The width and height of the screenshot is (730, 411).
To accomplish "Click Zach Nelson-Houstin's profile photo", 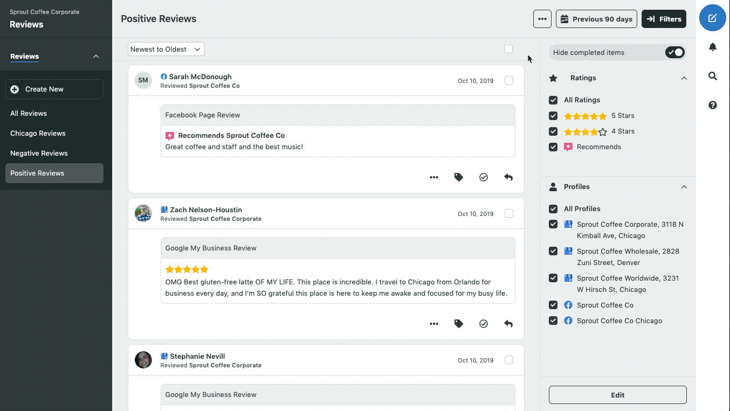I will [143, 213].
